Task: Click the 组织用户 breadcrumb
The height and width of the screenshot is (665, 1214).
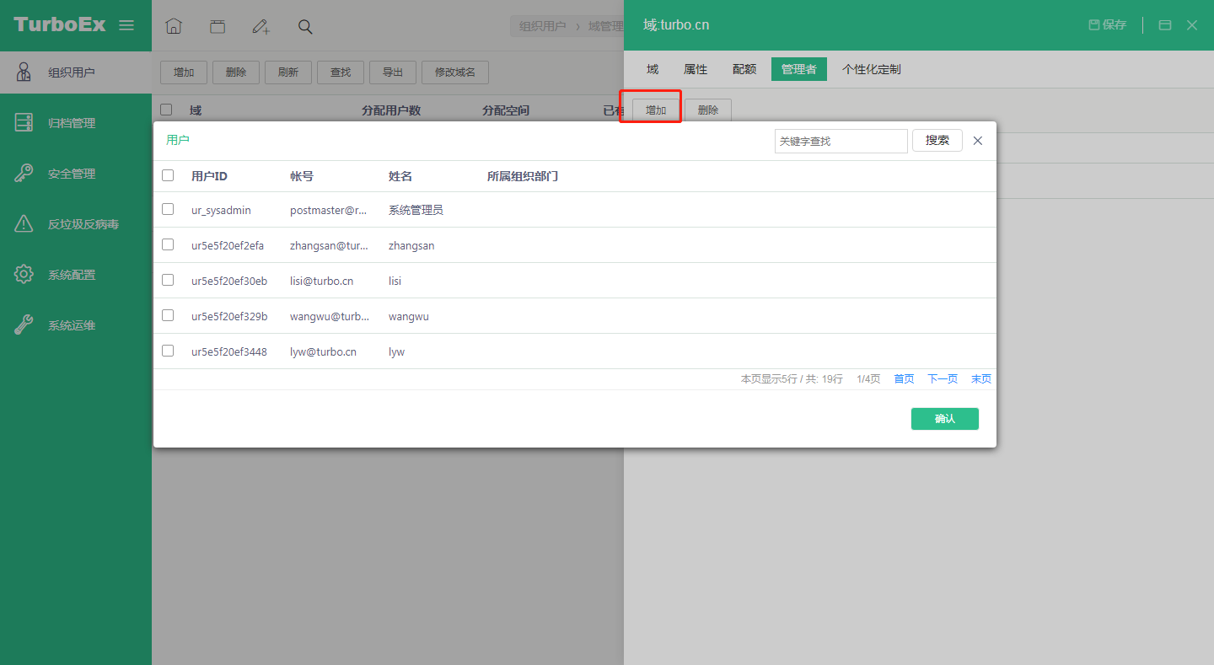Action: click(x=543, y=26)
